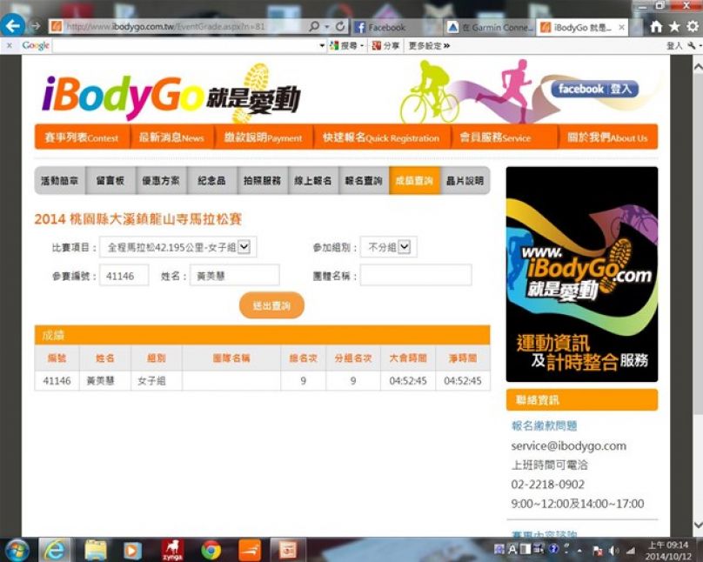The height and width of the screenshot is (562, 703).
Task: Click the 參賽編號 bib number field
Action: [x=124, y=276]
